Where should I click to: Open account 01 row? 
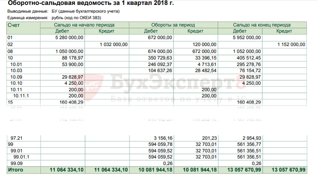pos(10,38)
